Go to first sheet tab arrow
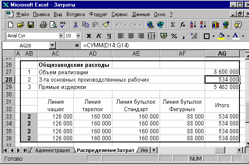Viewport: 249px width, 165px height. point(5,150)
